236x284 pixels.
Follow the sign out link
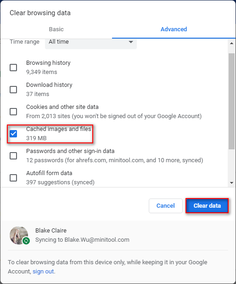tap(43, 271)
